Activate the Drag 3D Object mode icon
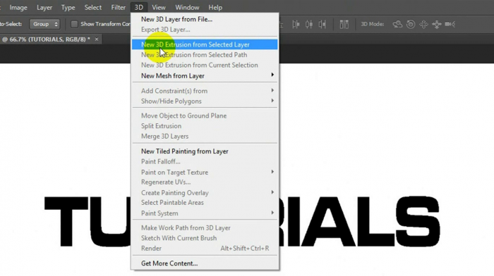The height and width of the screenshot is (276, 494). coord(423,24)
